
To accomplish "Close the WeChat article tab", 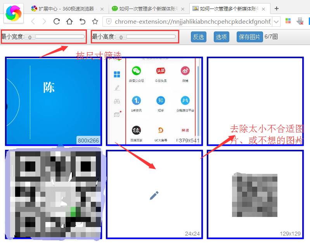I will [183, 9].
